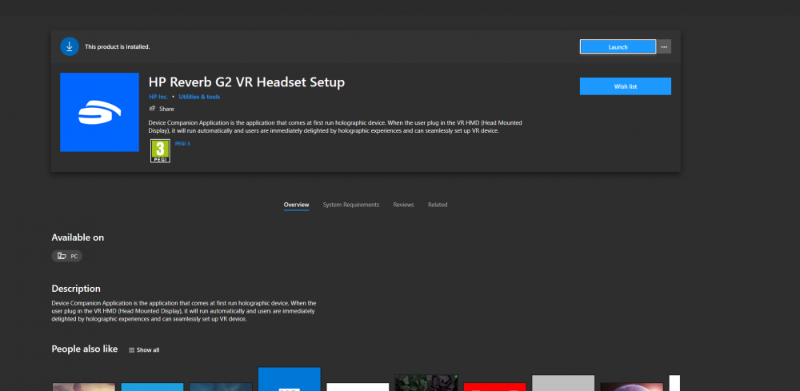This screenshot has width=800, height=391.
Task: Click the 'Available on' heading
Action: (x=78, y=237)
